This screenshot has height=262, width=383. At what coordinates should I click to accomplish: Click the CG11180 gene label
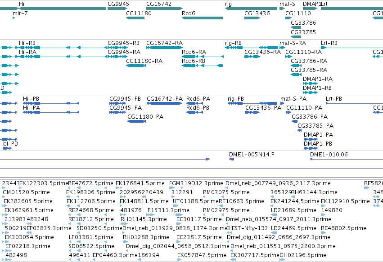[x=139, y=13]
